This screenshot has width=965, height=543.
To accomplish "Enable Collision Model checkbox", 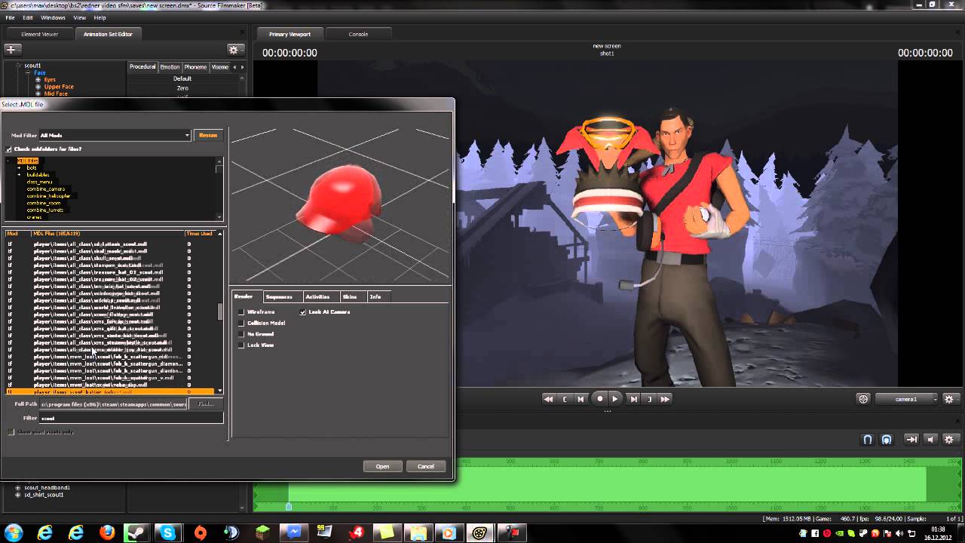I will coord(241,323).
